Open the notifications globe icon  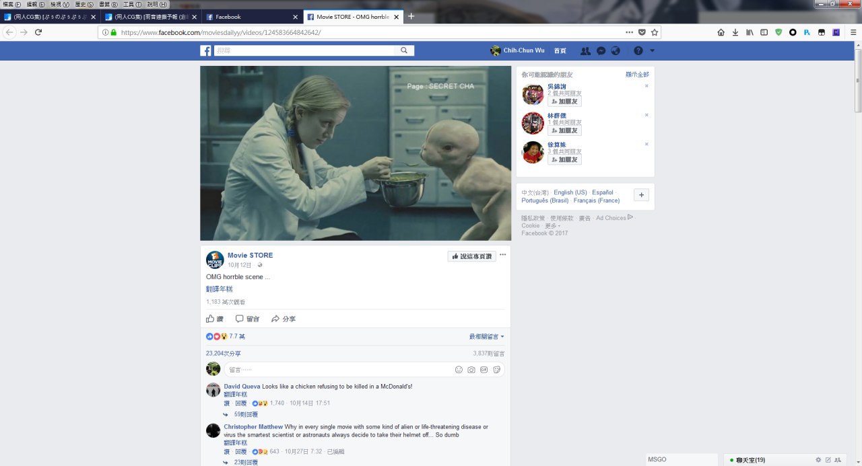[x=615, y=51]
